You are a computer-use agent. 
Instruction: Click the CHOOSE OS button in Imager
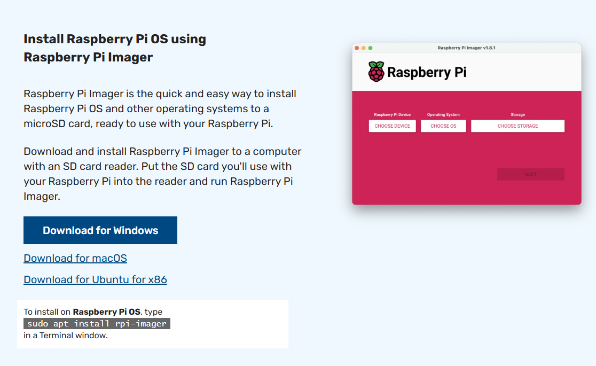pos(443,126)
